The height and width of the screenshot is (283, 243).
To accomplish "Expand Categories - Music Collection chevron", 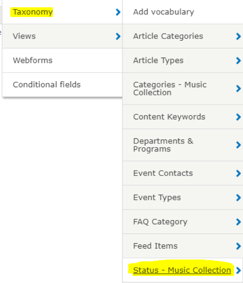I will (238, 89).
